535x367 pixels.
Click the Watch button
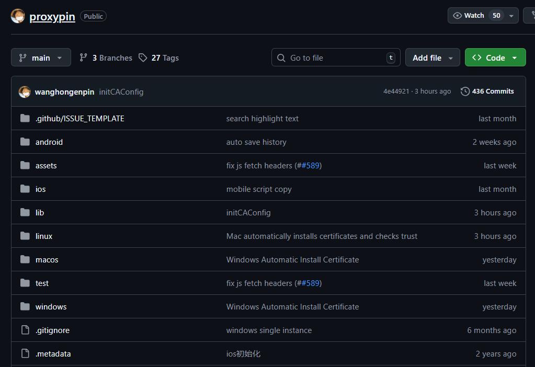tap(469, 16)
